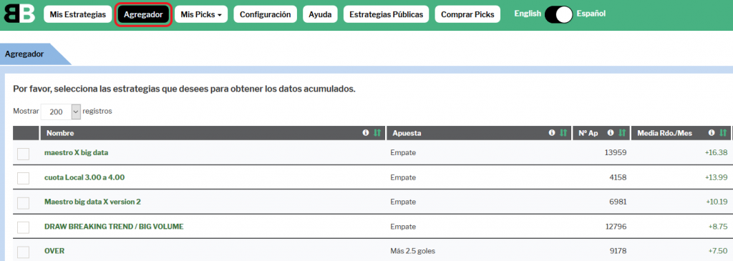Viewport: 733px width, 261px height.
Task: Toggle the English/Español language switch
Action: [558, 14]
